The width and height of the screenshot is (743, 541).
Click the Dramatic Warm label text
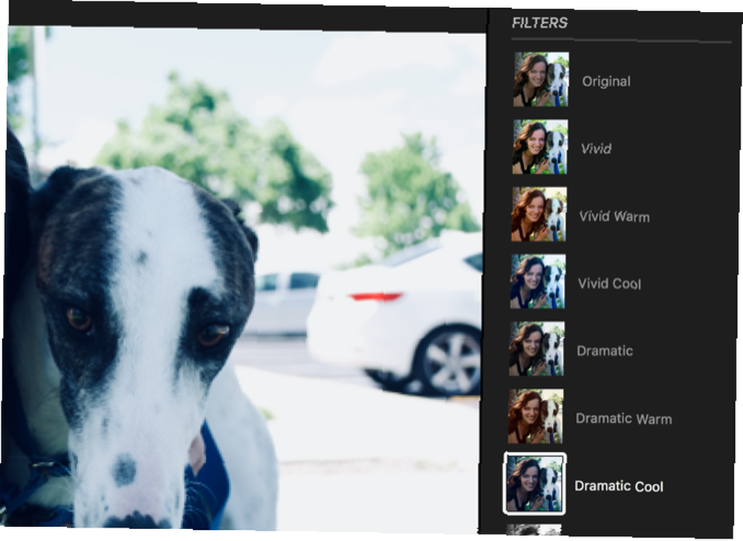(x=623, y=419)
